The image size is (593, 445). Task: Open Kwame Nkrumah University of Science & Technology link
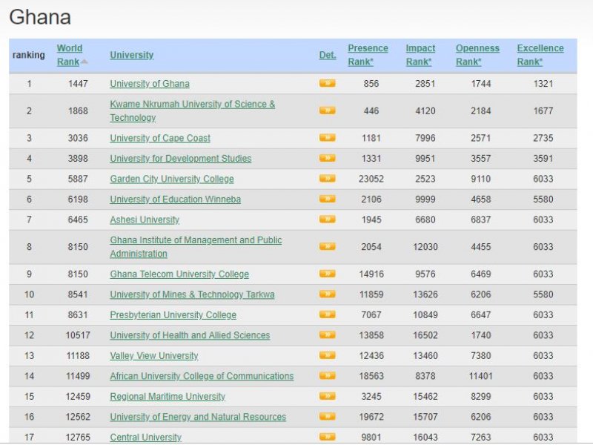pyautogui.click(x=193, y=111)
